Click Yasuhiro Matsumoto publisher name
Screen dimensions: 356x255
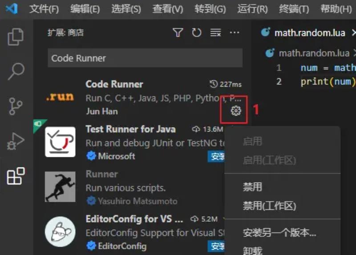tap(138, 201)
